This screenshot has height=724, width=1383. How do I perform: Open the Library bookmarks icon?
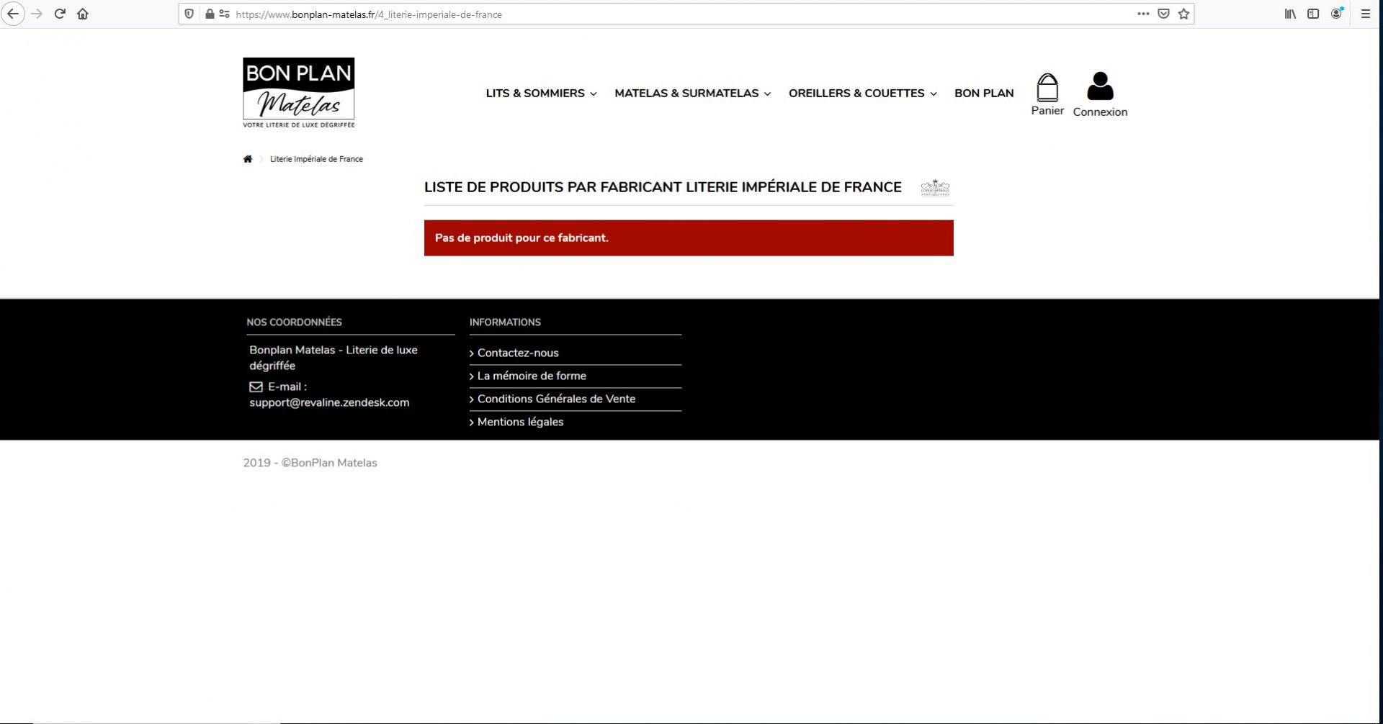[x=1290, y=14]
